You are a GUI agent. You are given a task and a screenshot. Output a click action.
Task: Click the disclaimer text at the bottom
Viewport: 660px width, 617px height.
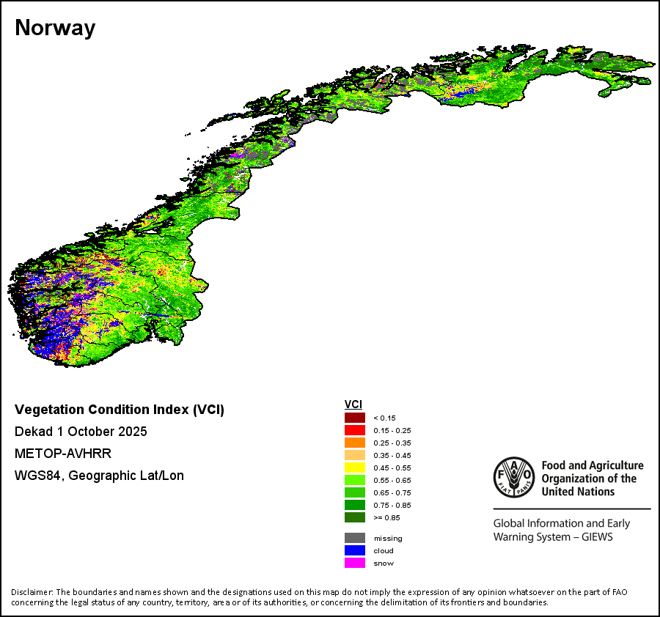[x=319, y=596]
